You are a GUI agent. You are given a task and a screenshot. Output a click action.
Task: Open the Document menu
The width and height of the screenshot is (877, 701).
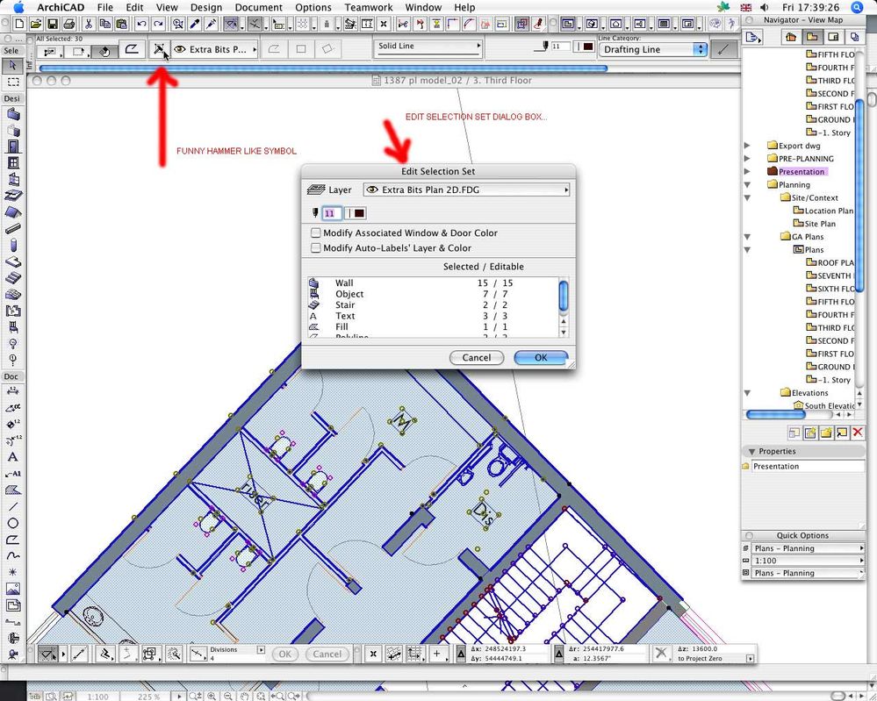point(258,7)
